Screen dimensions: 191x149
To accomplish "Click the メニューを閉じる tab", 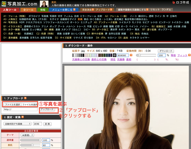I will (62, 10).
